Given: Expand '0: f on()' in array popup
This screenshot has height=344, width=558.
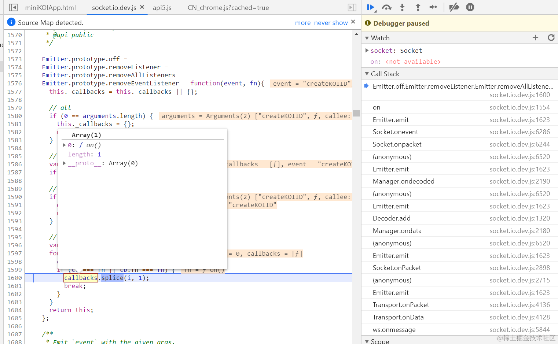Looking at the screenshot, I should click(64, 145).
